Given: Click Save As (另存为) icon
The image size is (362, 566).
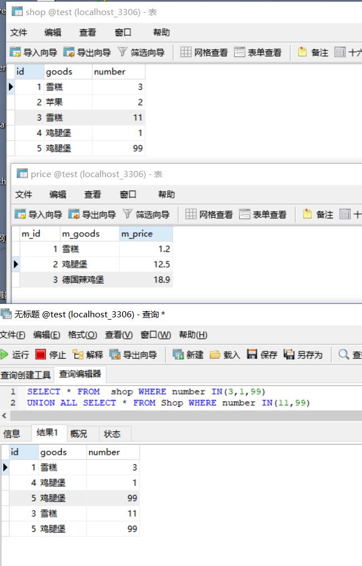Looking at the screenshot, I should (289, 355).
